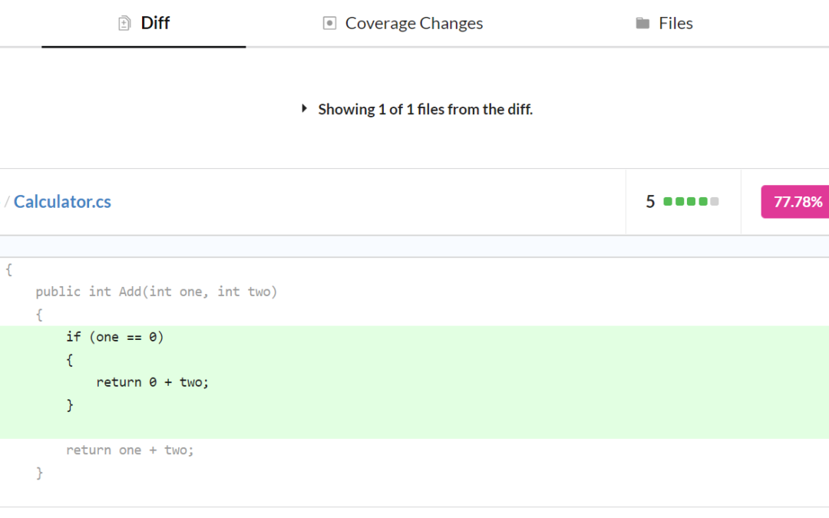
Task: Click the slash before Calculator.cs
Action: (7, 202)
